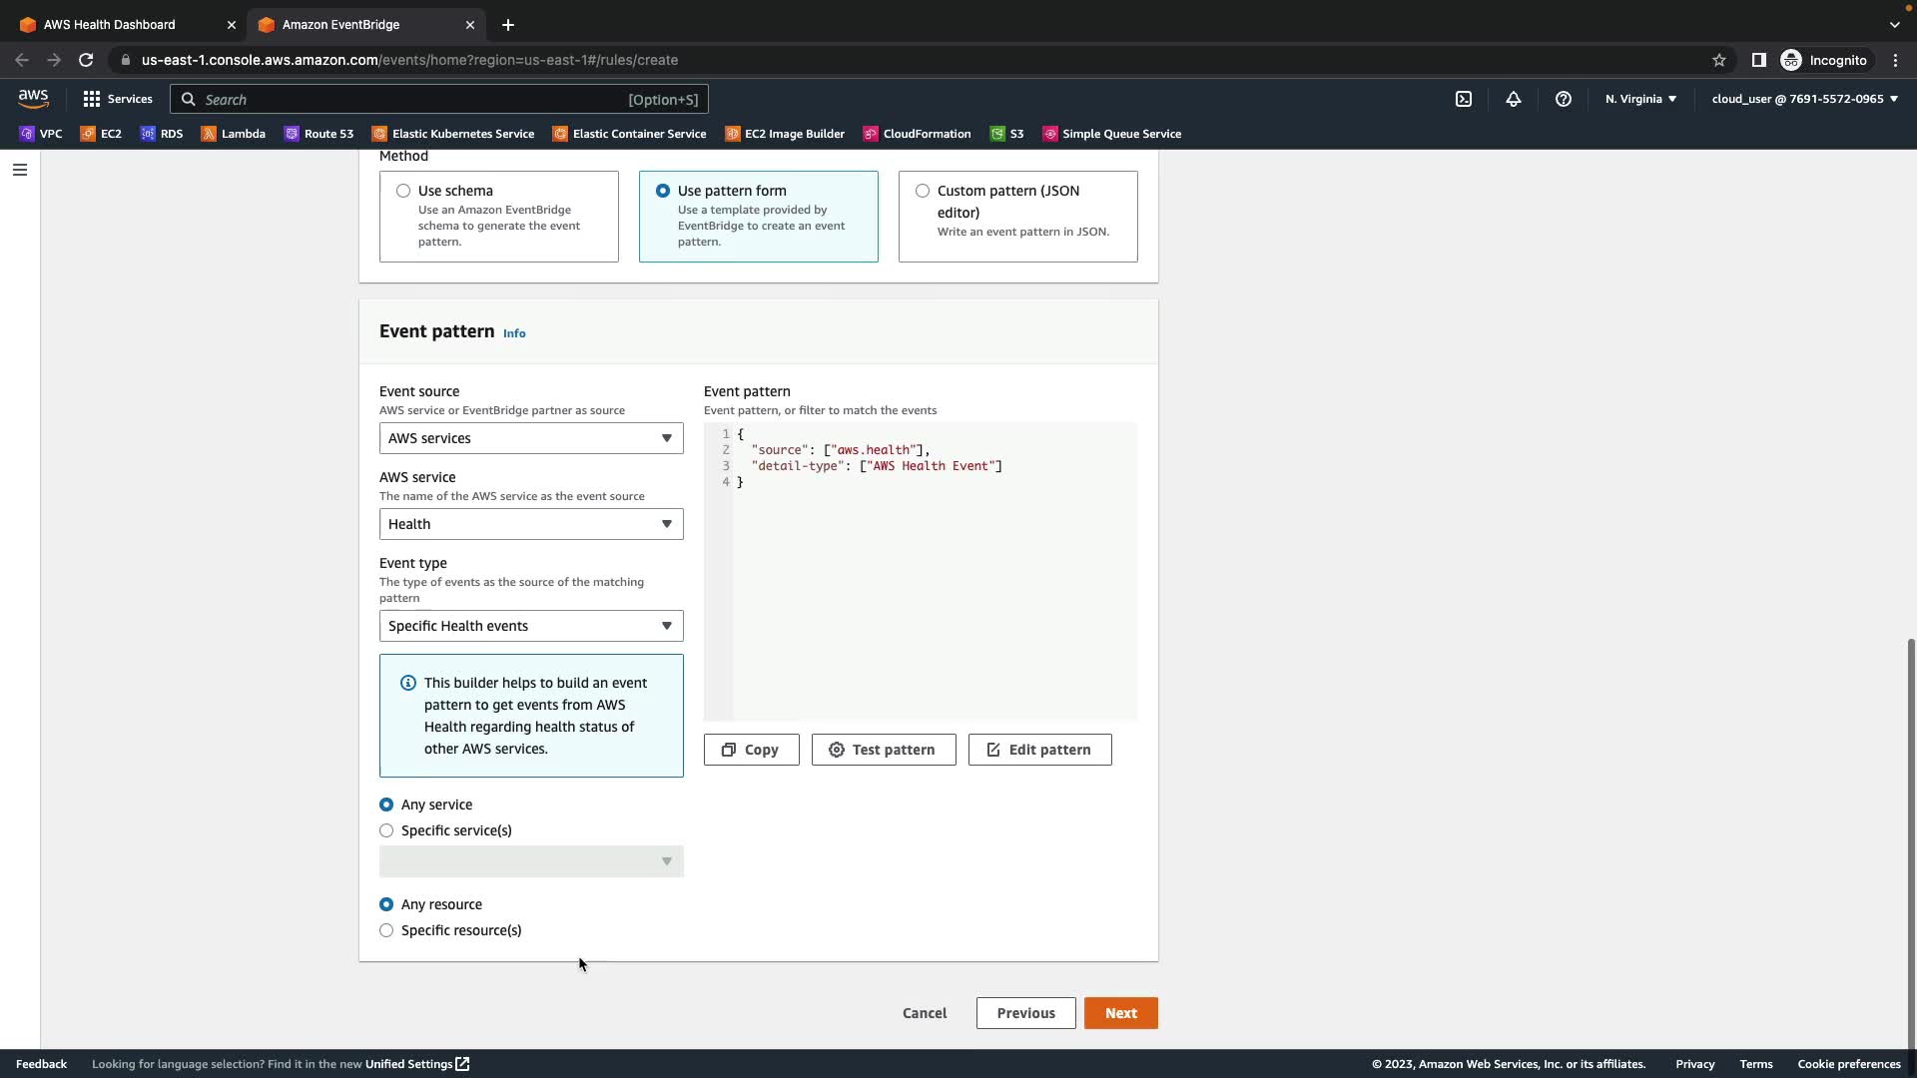
Task: Open the N. Virginia region menu
Action: point(1640,99)
